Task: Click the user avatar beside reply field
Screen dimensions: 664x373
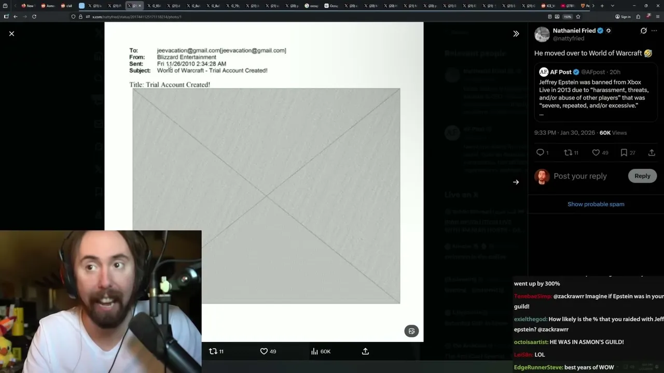Action: pyautogui.click(x=542, y=176)
